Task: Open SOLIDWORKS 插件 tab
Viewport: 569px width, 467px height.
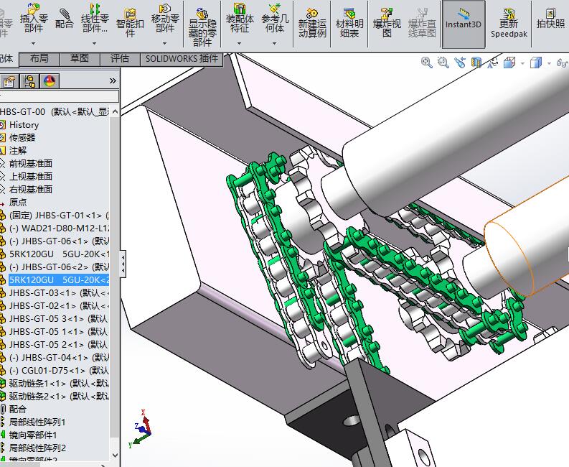Action: pos(182,59)
